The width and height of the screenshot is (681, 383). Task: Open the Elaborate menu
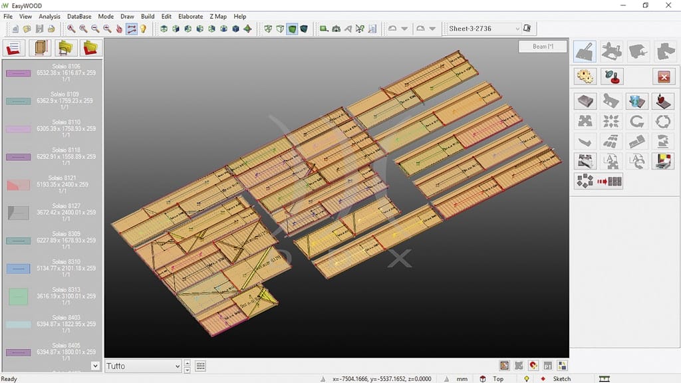190,16
